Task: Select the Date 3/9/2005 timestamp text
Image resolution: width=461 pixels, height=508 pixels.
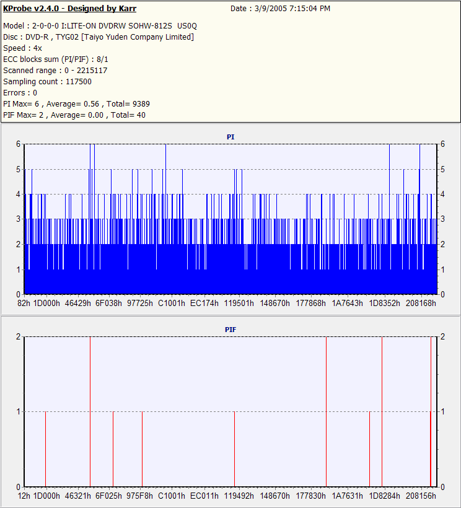Action: pyautogui.click(x=280, y=9)
